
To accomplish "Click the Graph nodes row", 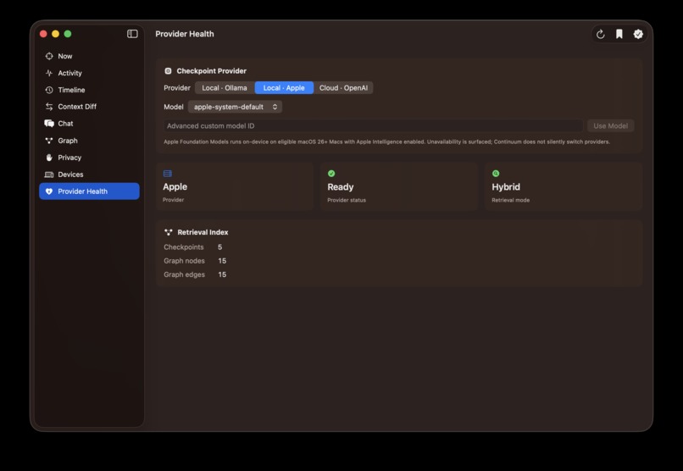I will point(195,261).
